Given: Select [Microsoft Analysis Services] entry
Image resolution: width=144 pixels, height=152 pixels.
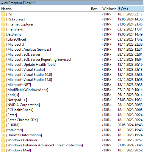Looking at the screenshot, I should (x=29, y=49).
